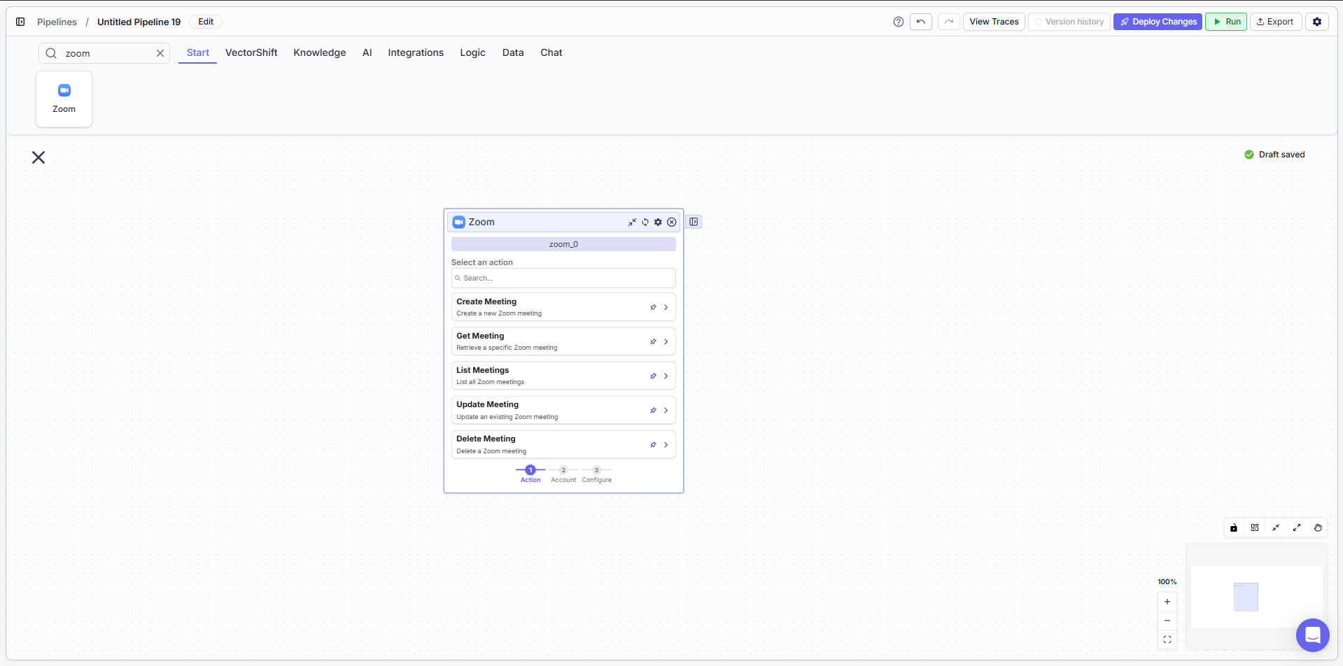Open side panel icon beside Zoom node
Viewport: 1343px width, 666px height.
694,222
